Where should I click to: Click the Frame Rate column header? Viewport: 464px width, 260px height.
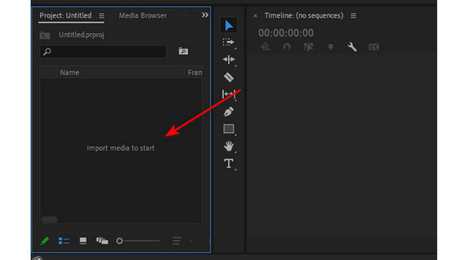[x=195, y=72]
